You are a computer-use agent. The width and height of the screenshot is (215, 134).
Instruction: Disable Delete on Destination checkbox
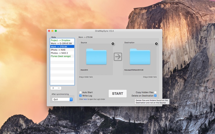coord(155,96)
